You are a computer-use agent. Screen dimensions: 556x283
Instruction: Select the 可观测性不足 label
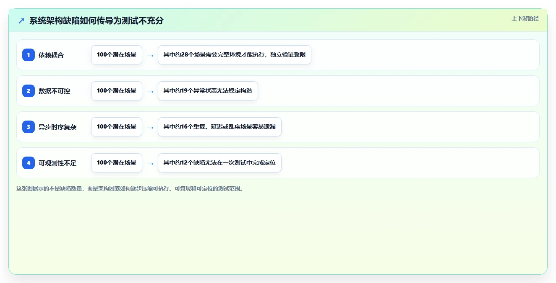click(x=57, y=163)
